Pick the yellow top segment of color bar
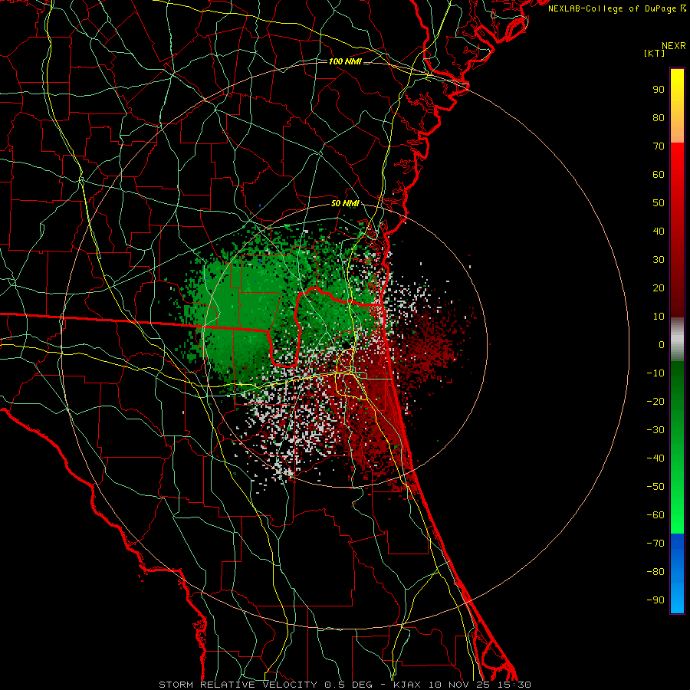Screen dimensions: 690x690 [x=677, y=106]
